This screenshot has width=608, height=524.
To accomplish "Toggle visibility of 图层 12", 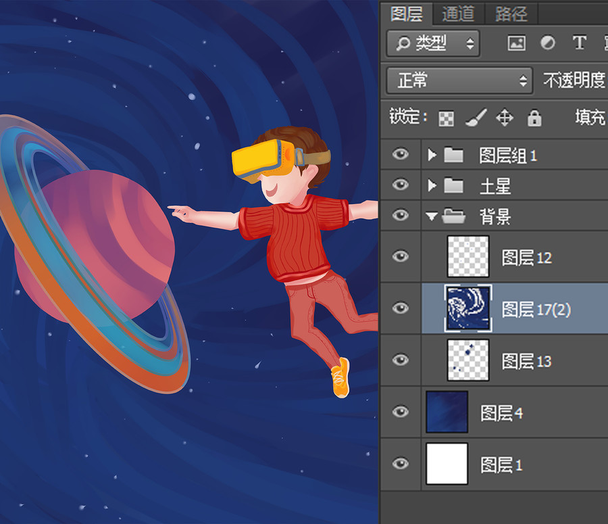I will click(x=400, y=256).
